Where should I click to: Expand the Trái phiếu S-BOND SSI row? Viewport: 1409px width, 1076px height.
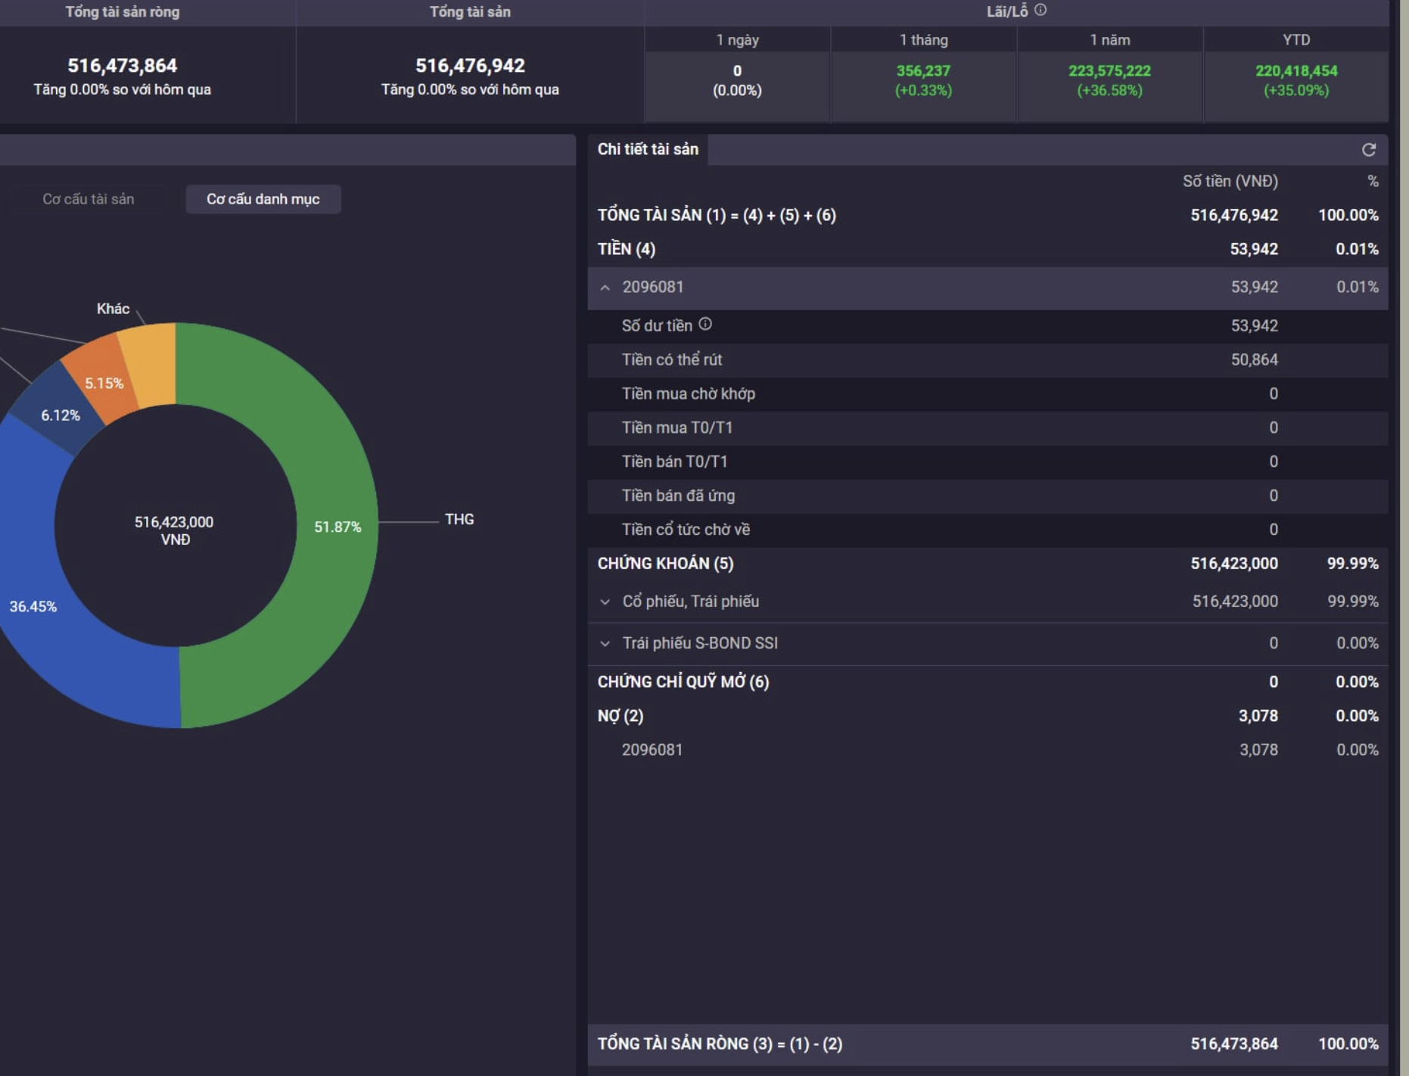pos(605,643)
